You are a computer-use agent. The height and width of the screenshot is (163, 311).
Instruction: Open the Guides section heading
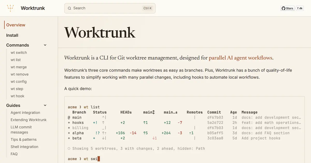click(13, 105)
